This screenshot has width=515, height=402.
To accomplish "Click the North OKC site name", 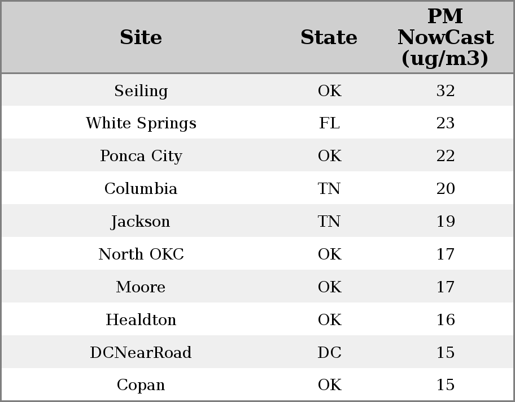I will click(x=141, y=254).
